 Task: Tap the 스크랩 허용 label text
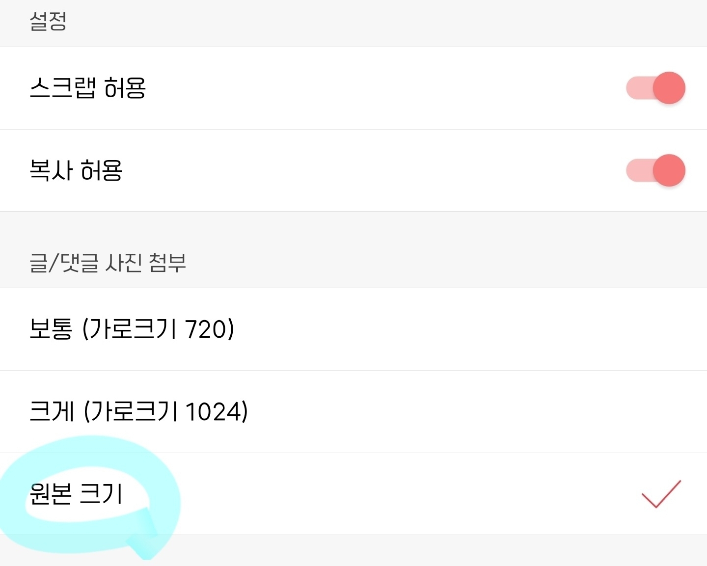click(x=88, y=88)
